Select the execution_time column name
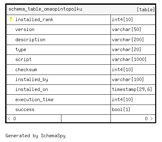The image size is (162, 142). click(x=34, y=99)
